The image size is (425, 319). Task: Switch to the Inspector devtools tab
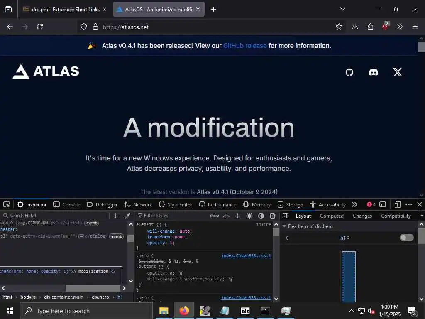tap(32, 204)
